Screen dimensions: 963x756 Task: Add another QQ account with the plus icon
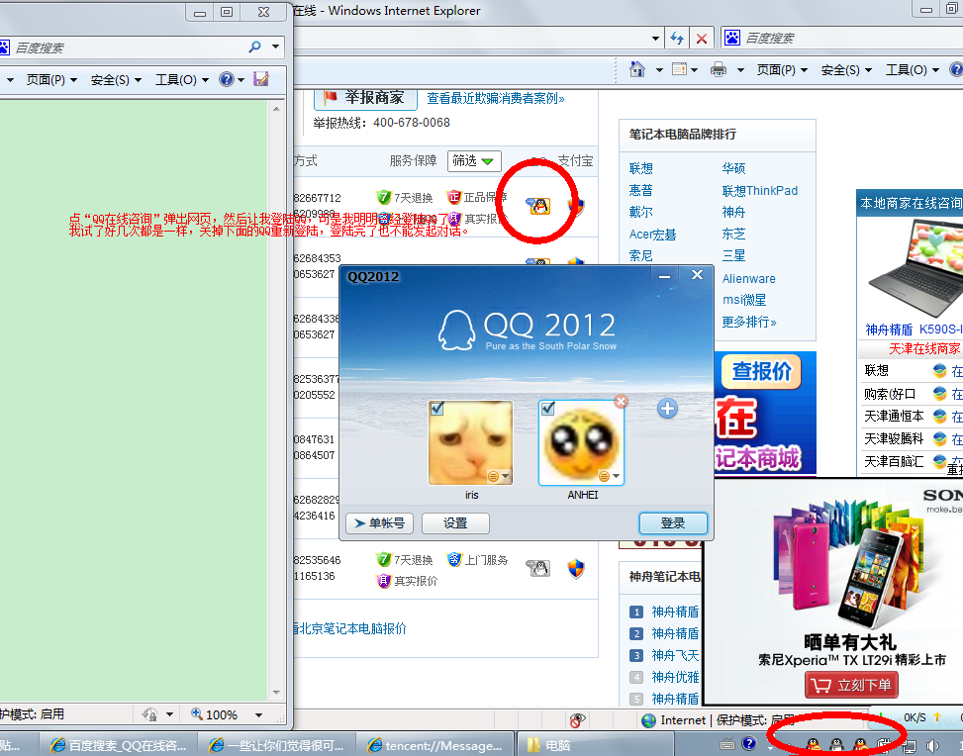tap(668, 409)
